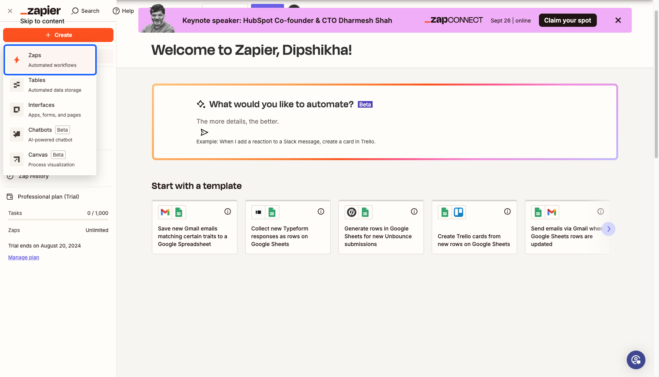Open the support chat bubble icon
Viewport: 659px width, 377px height.
[636, 360]
